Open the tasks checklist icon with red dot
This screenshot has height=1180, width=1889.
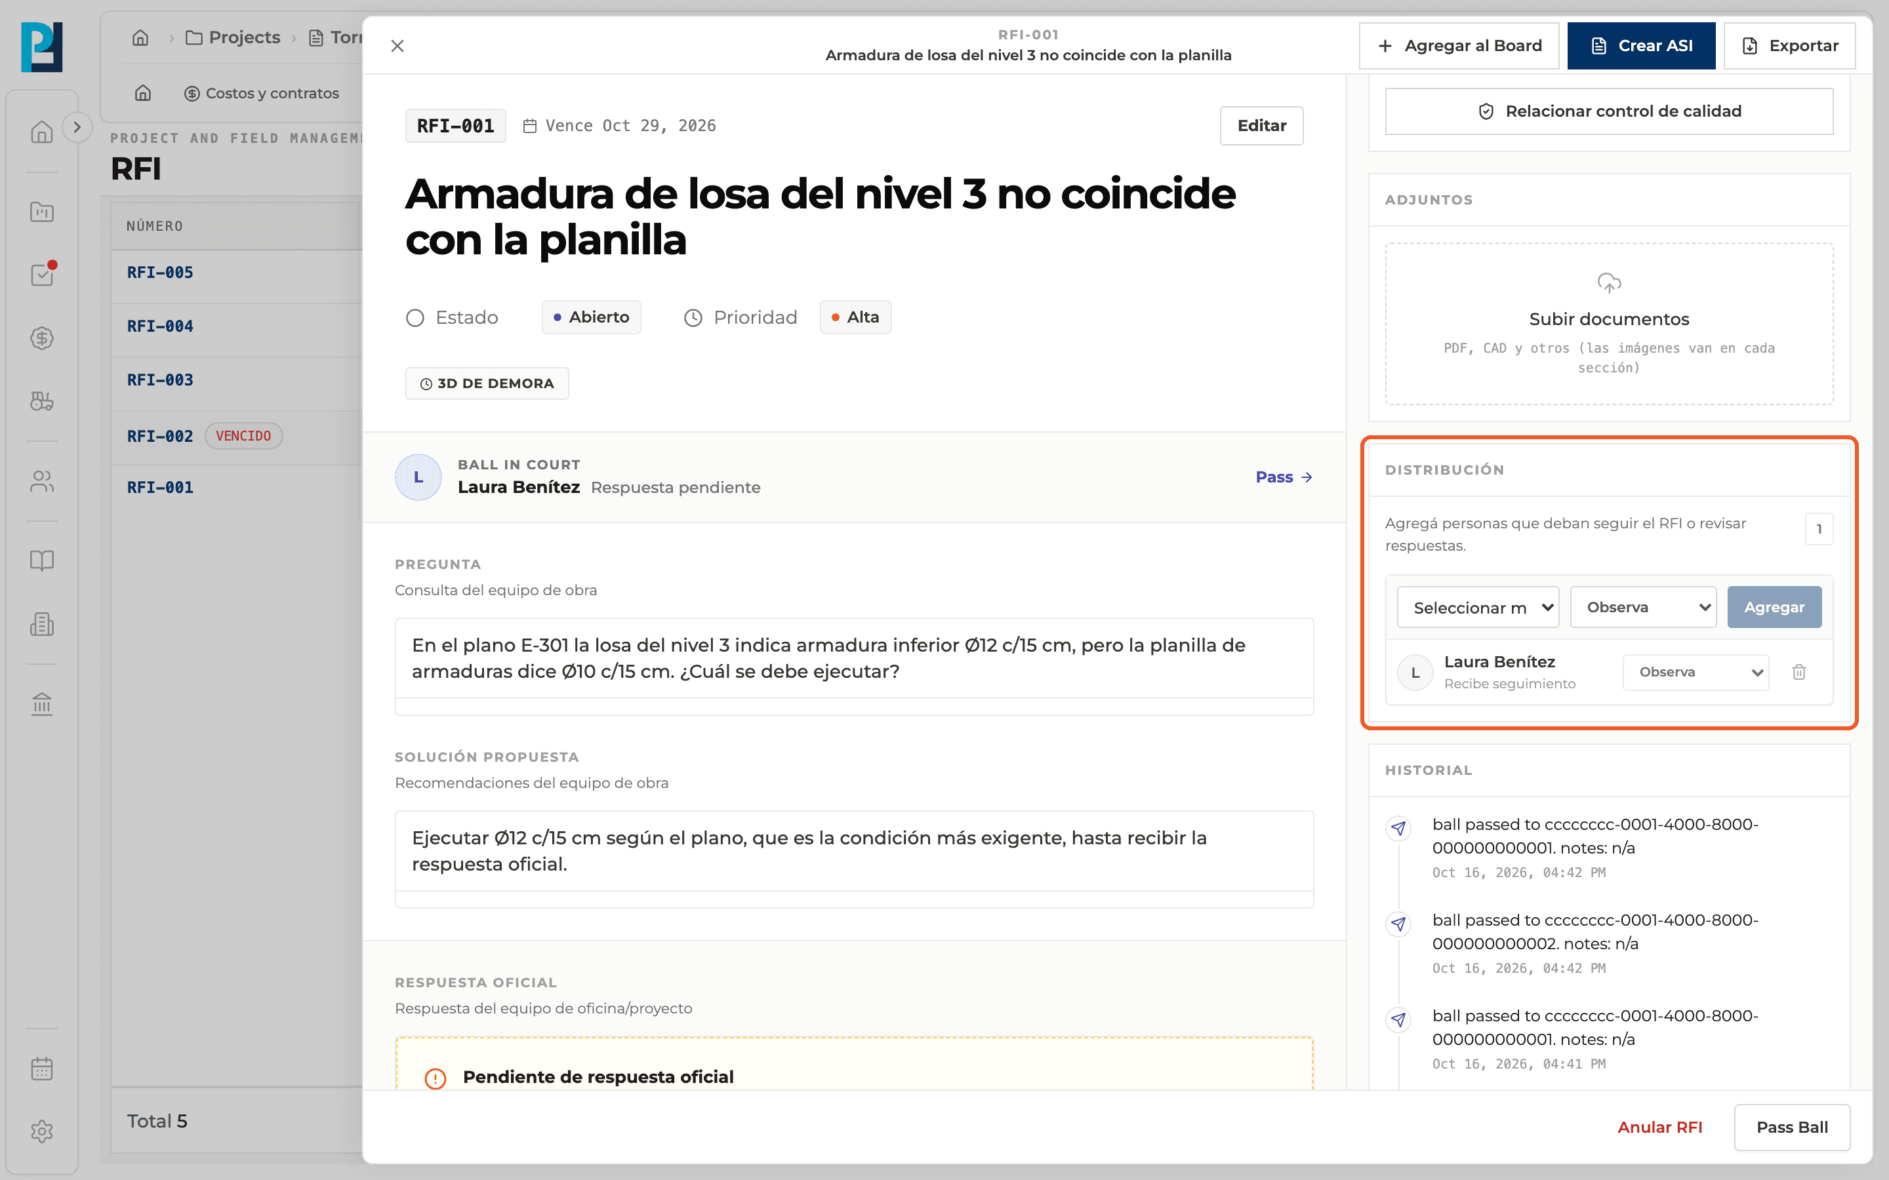click(x=42, y=275)
